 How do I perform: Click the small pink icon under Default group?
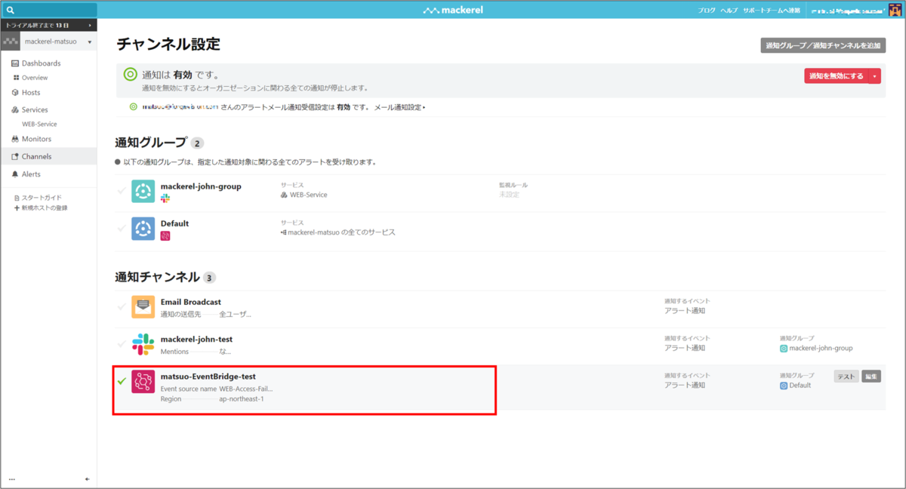coord(165,236)
